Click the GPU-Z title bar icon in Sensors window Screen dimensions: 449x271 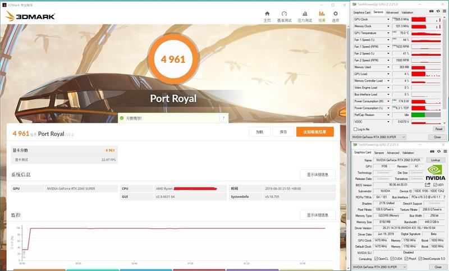click(355, 4)
